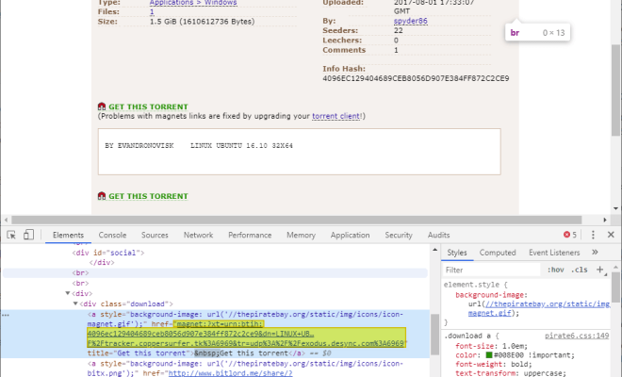The width and height of the screenshot is (622, 377).
Task: Open pirate6.css:149 source link
Action: click(x=577, y=336)
